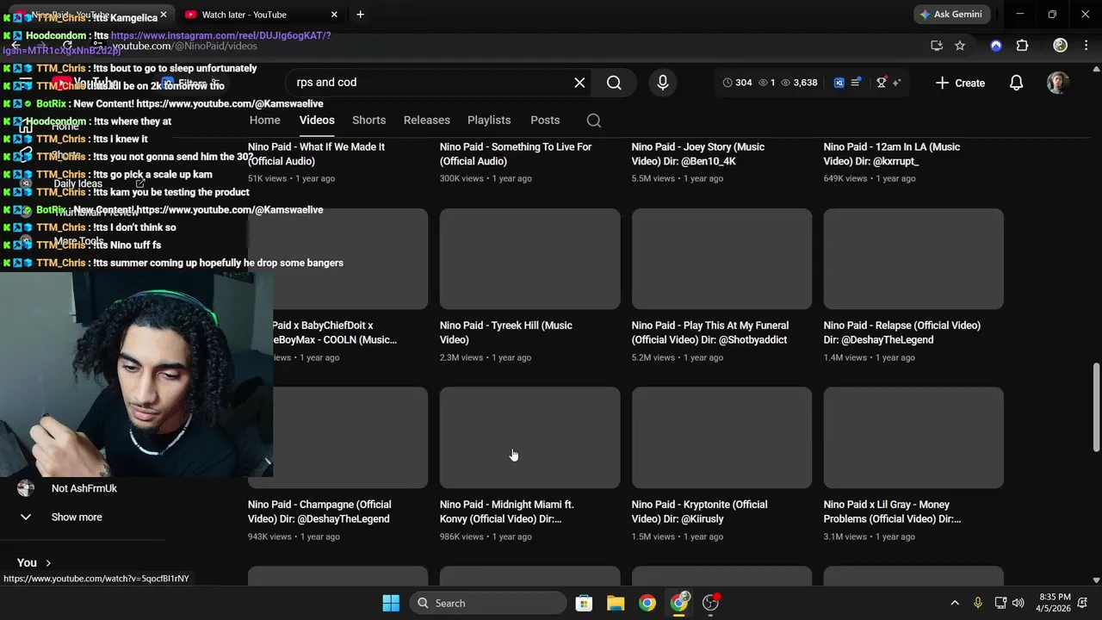Viewport: 1102px width, 620px height.
Task: Click the Play This At My Funeral thumbnail
Action: coord(721,258)
